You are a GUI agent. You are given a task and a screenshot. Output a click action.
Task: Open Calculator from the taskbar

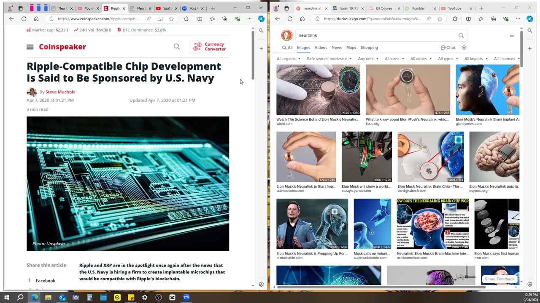(89, 297)
